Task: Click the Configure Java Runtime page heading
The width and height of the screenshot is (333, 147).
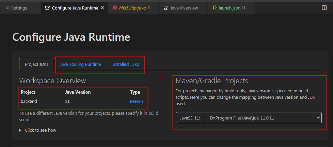Action: click(71, 37)
